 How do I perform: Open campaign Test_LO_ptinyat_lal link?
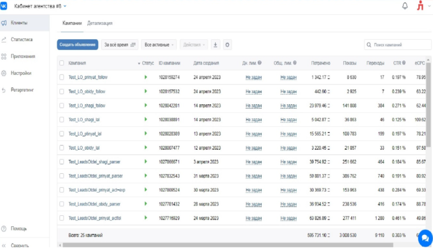tap(85, 133)
